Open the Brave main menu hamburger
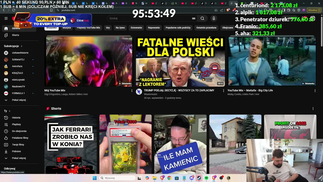This screenshot has height=182, width=323. pos(319,10)
